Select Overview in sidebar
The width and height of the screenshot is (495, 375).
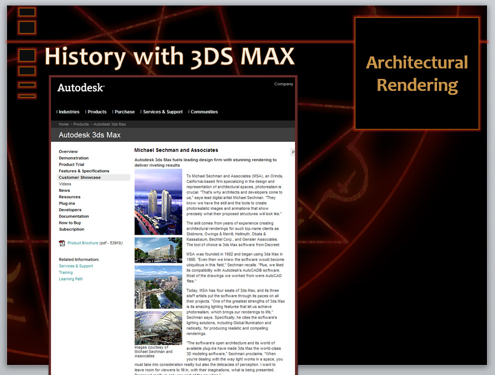tap(68, 152)
